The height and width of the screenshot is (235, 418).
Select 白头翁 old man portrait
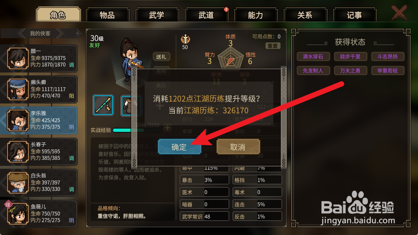[x=18, y=183]
